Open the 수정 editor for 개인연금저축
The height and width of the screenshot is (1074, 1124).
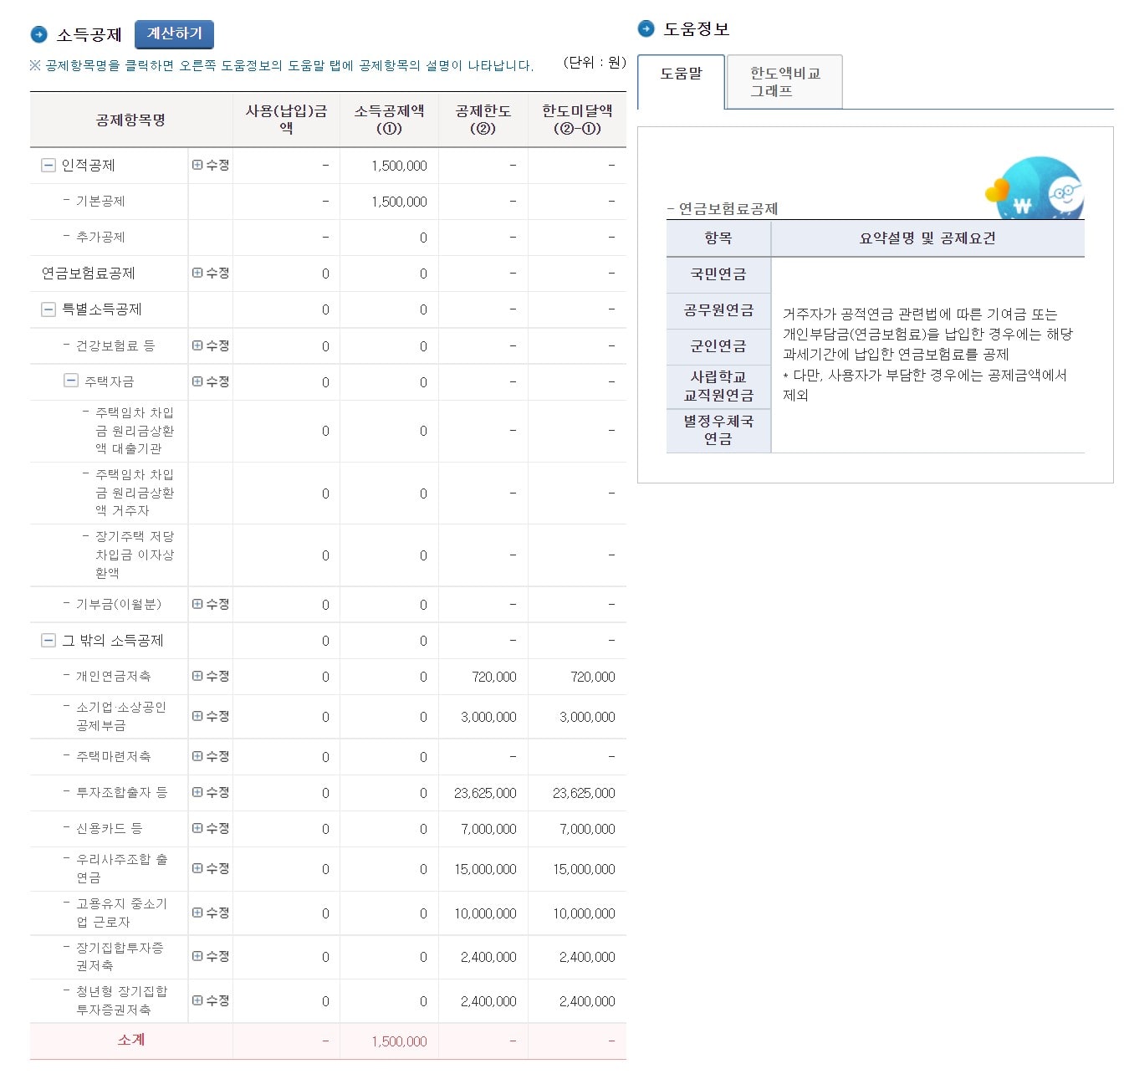click(x=210, y=677)
